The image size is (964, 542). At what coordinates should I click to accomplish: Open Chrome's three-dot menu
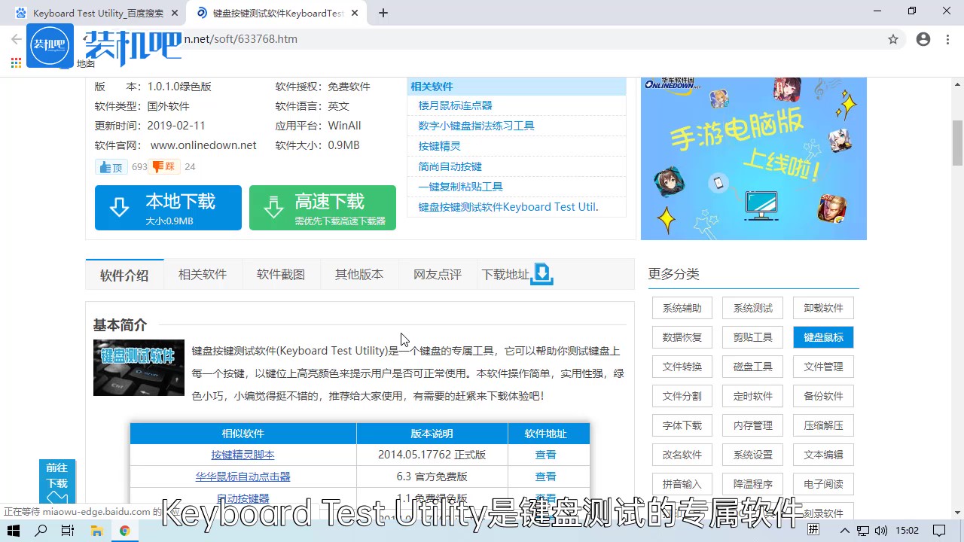tap(947, 39)
